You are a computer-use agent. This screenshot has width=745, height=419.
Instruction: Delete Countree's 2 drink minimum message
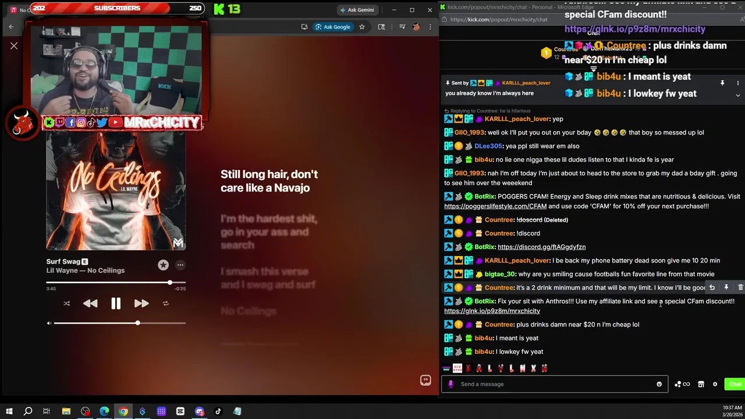click(740, 287)
